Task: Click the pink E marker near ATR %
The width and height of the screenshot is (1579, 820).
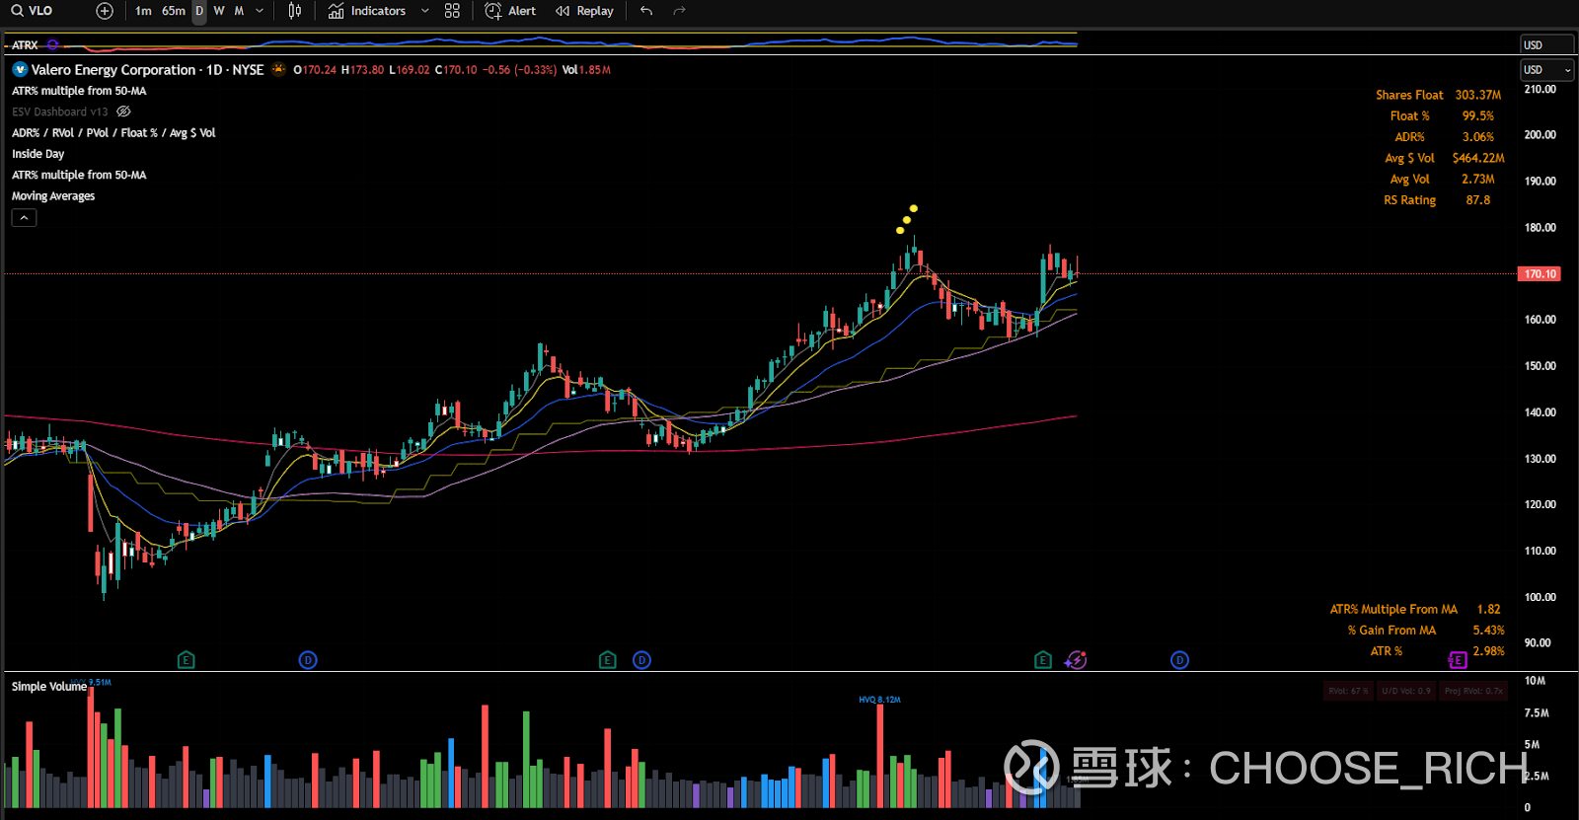Action: click(1458, 660)
